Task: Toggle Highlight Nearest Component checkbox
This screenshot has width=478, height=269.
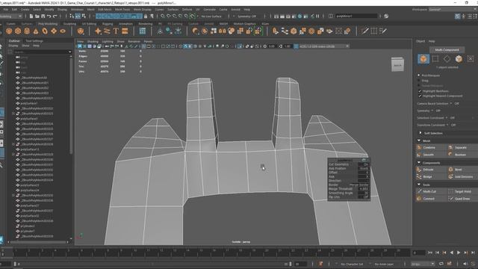Action: click(x=420, y=96)
